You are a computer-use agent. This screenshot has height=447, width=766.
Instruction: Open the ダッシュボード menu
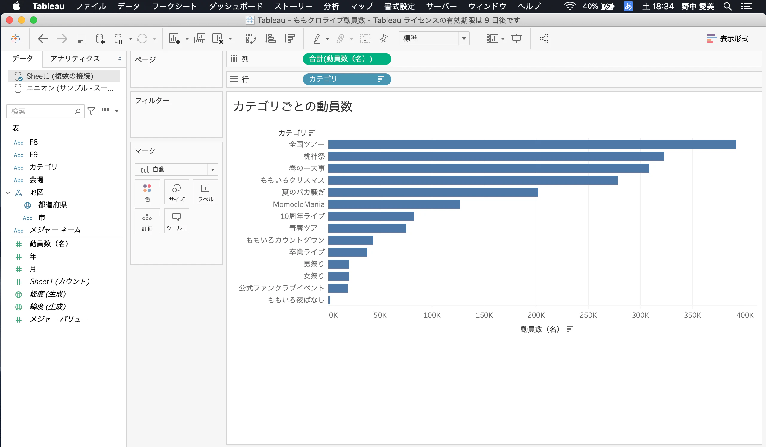pos(235,6)
